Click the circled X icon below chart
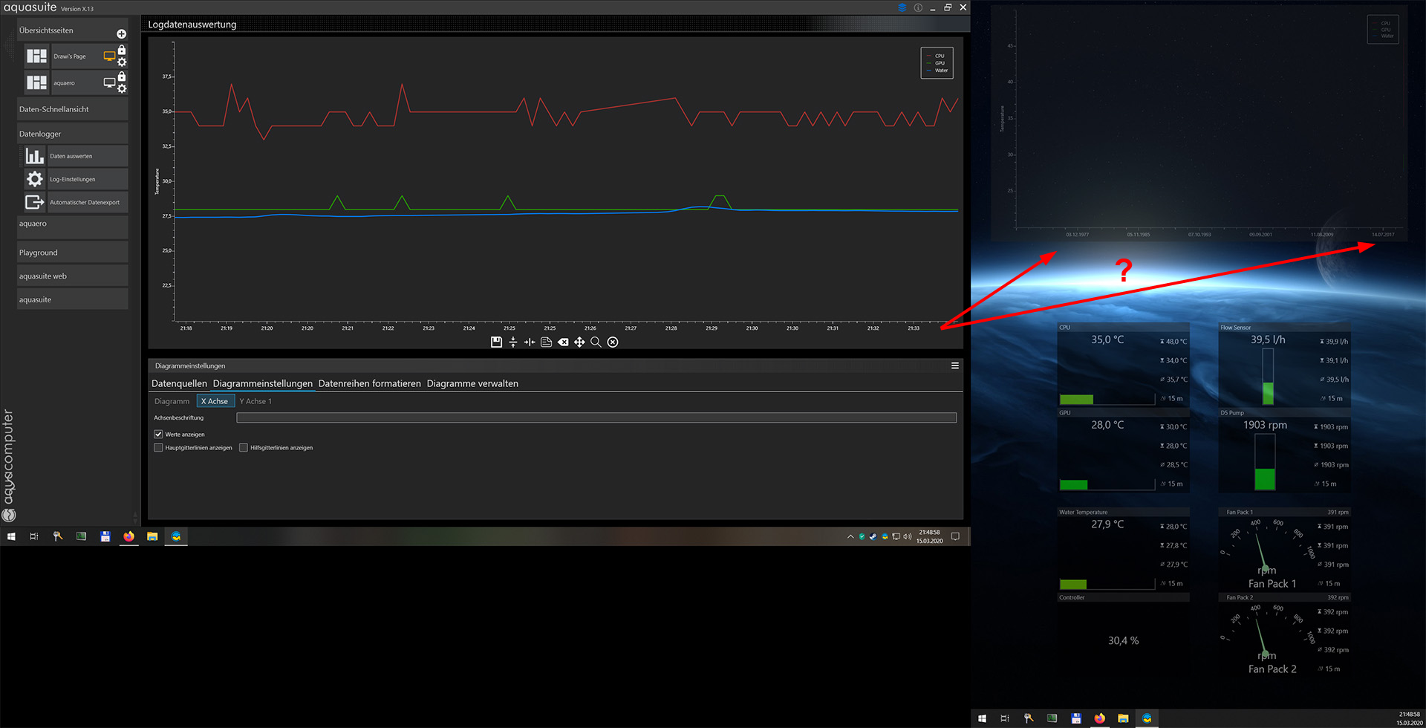Image resolution: width=1426 pixels, height=728 pixels. tap(613, 342)
